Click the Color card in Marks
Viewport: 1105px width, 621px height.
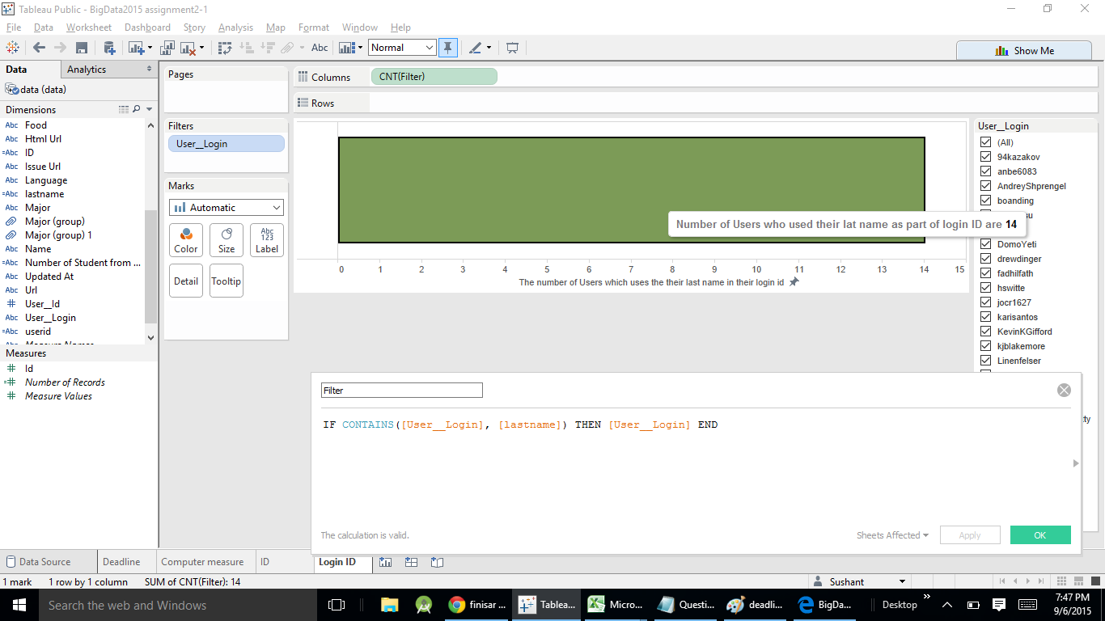(x=186, y=240)
